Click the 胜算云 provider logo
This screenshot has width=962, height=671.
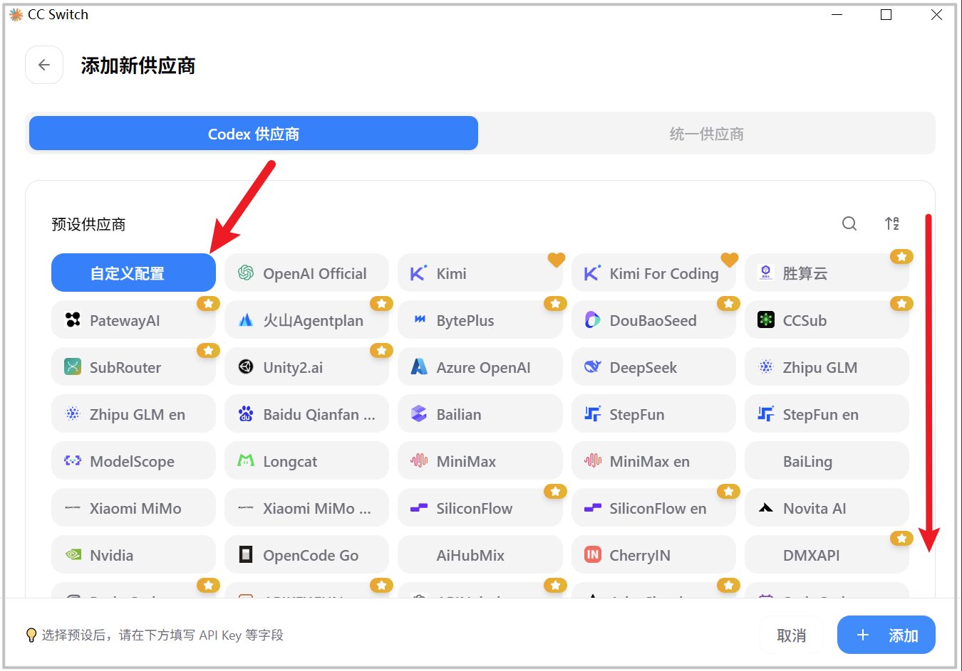click(x=766, y=273)
